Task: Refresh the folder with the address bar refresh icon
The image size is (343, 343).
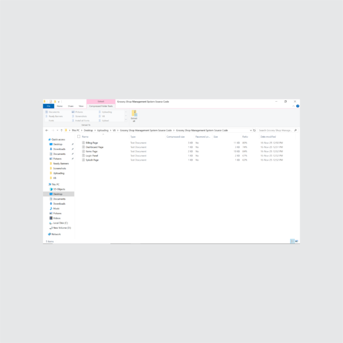Action: [254, 130]
